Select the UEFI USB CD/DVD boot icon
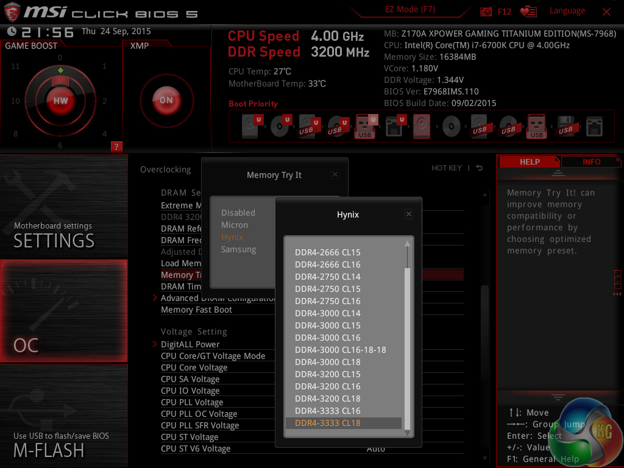The width and height of the screenshot is (624, 468). (x=338, y=126)
